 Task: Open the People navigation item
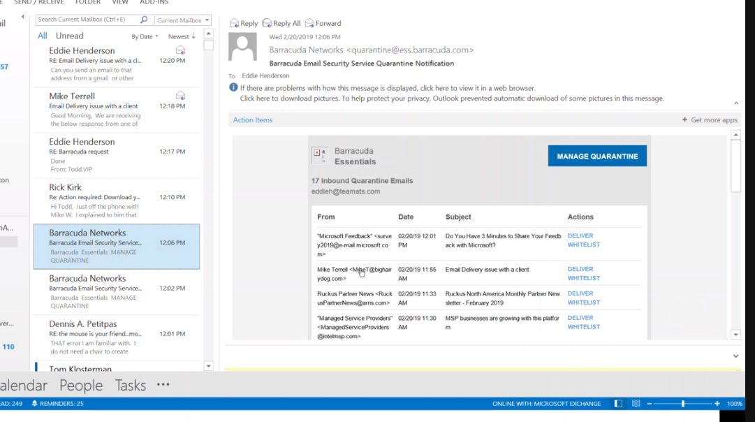click(x=81, y=386)
